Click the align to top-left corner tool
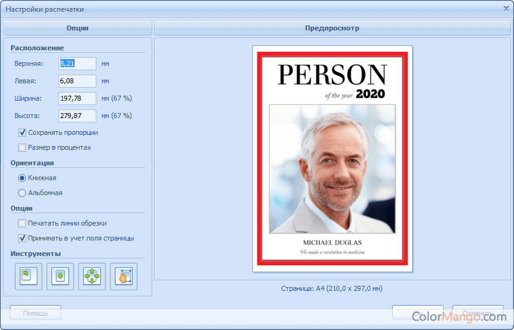 point(28,277)
